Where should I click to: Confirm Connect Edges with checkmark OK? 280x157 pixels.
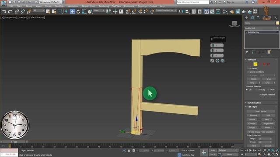coord(212,61)
